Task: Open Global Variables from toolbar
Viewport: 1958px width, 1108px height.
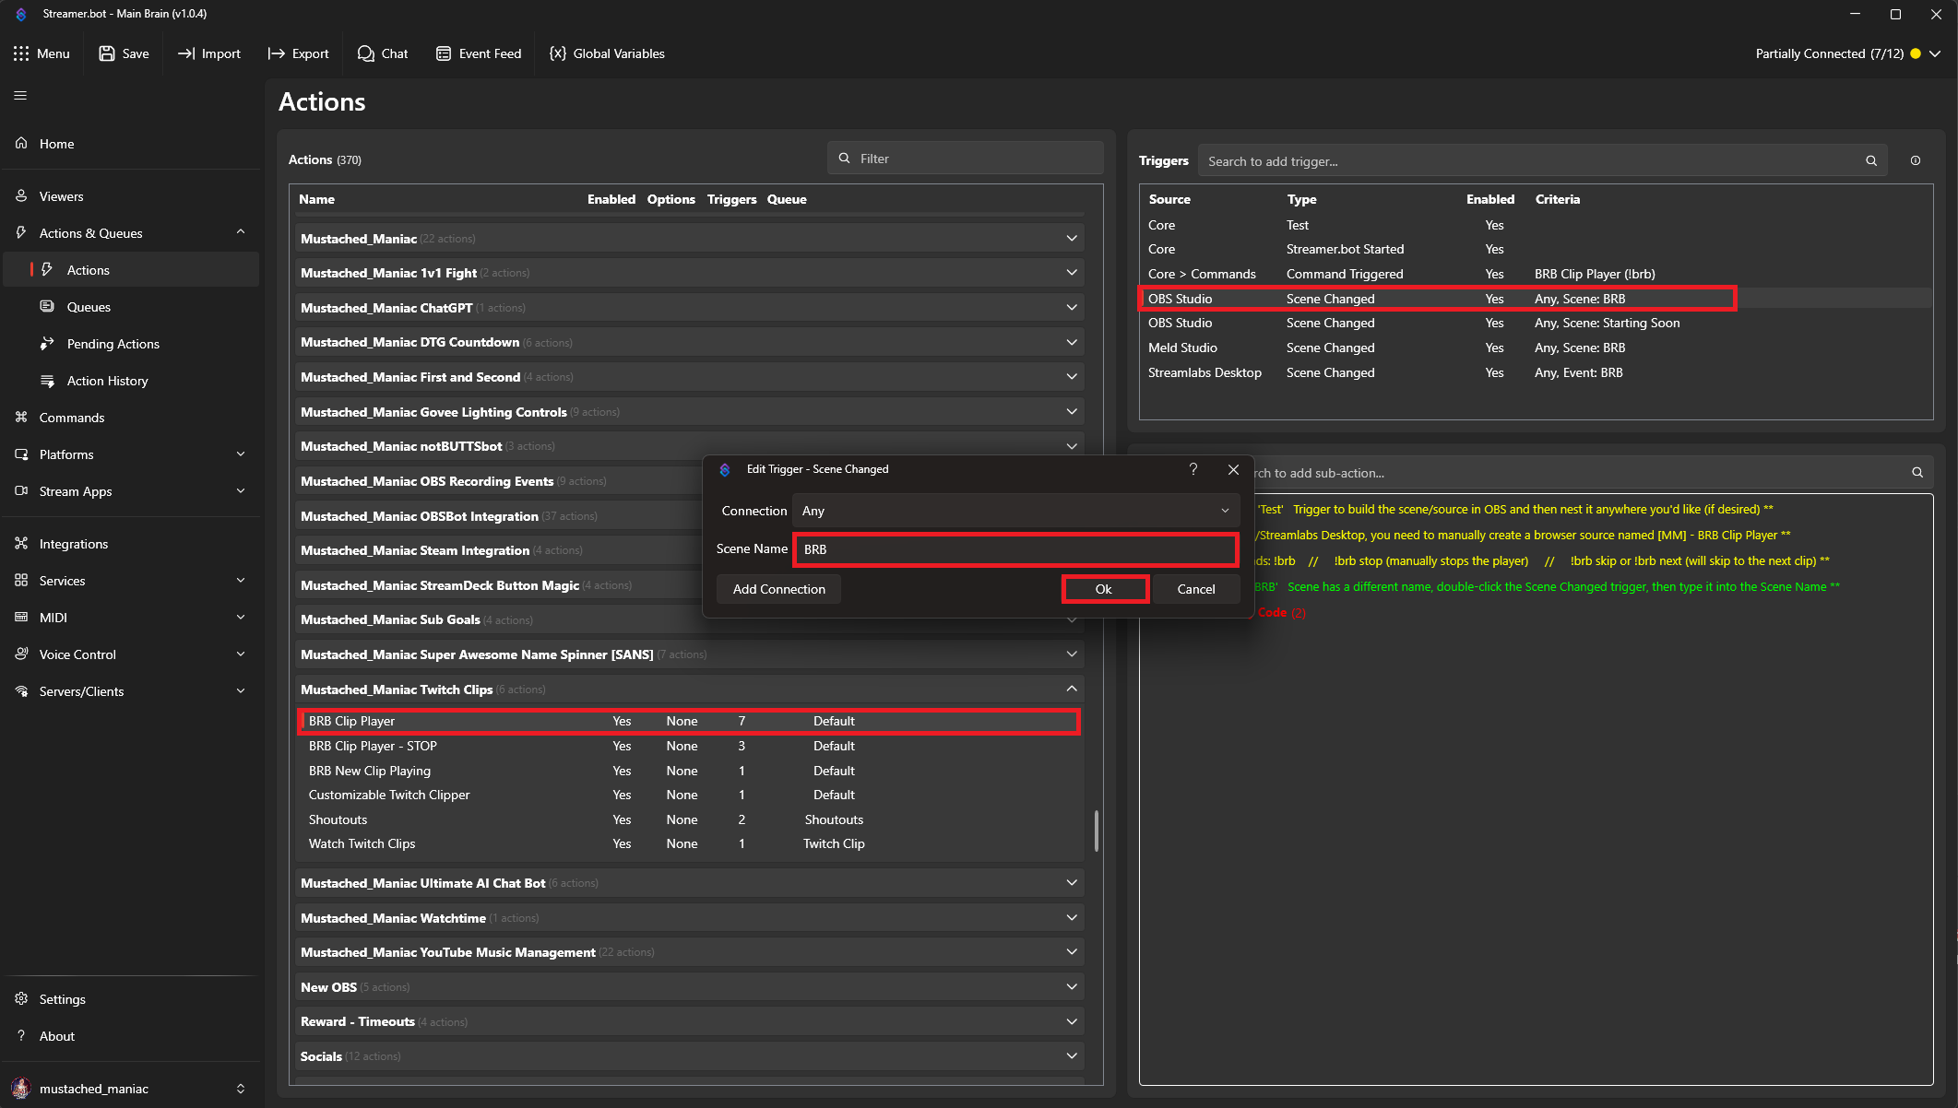Action: pos(606,53)
